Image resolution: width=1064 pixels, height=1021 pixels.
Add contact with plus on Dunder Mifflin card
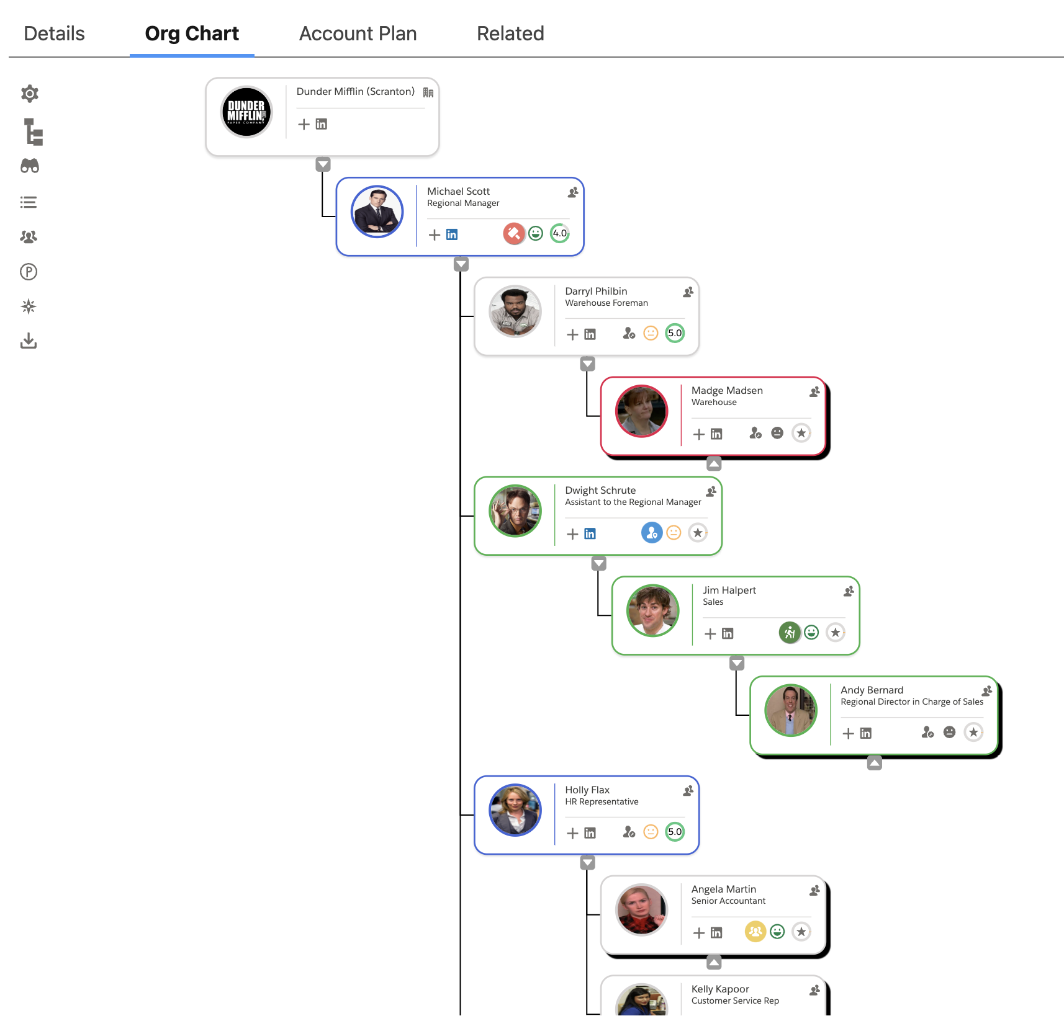coord(304,124)
